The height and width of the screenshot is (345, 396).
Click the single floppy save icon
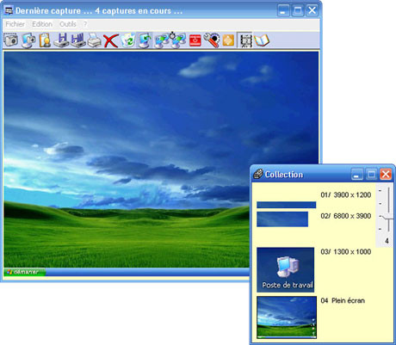(61, 40)
